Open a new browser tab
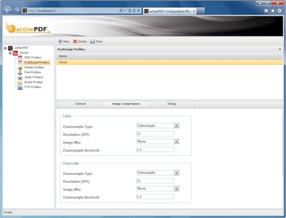 pos(201,11)
